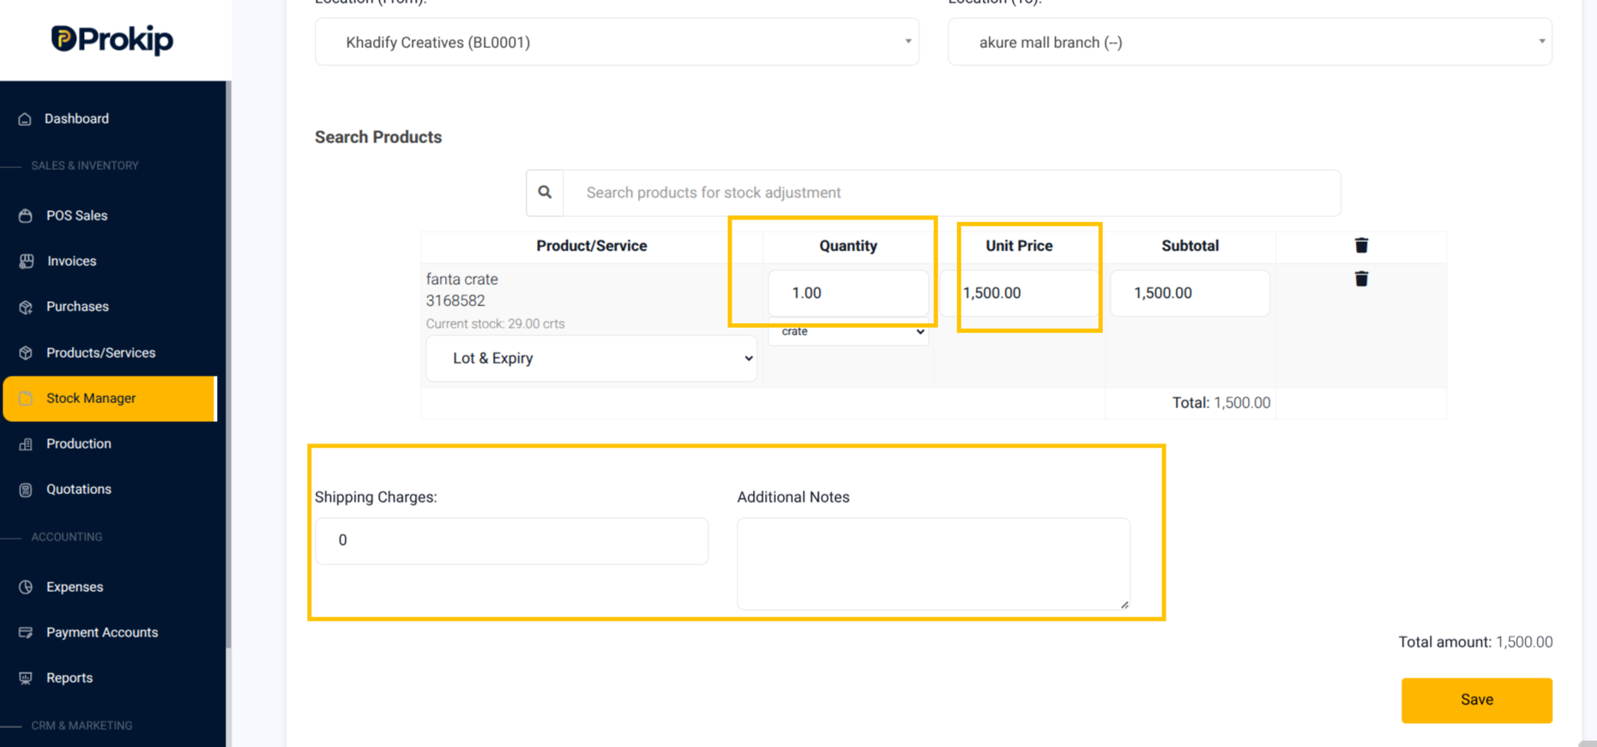This screenshot has height=747, width=1597.
Task: Click the Save button
Action: pyautogui.click(x=1476, y=700)
